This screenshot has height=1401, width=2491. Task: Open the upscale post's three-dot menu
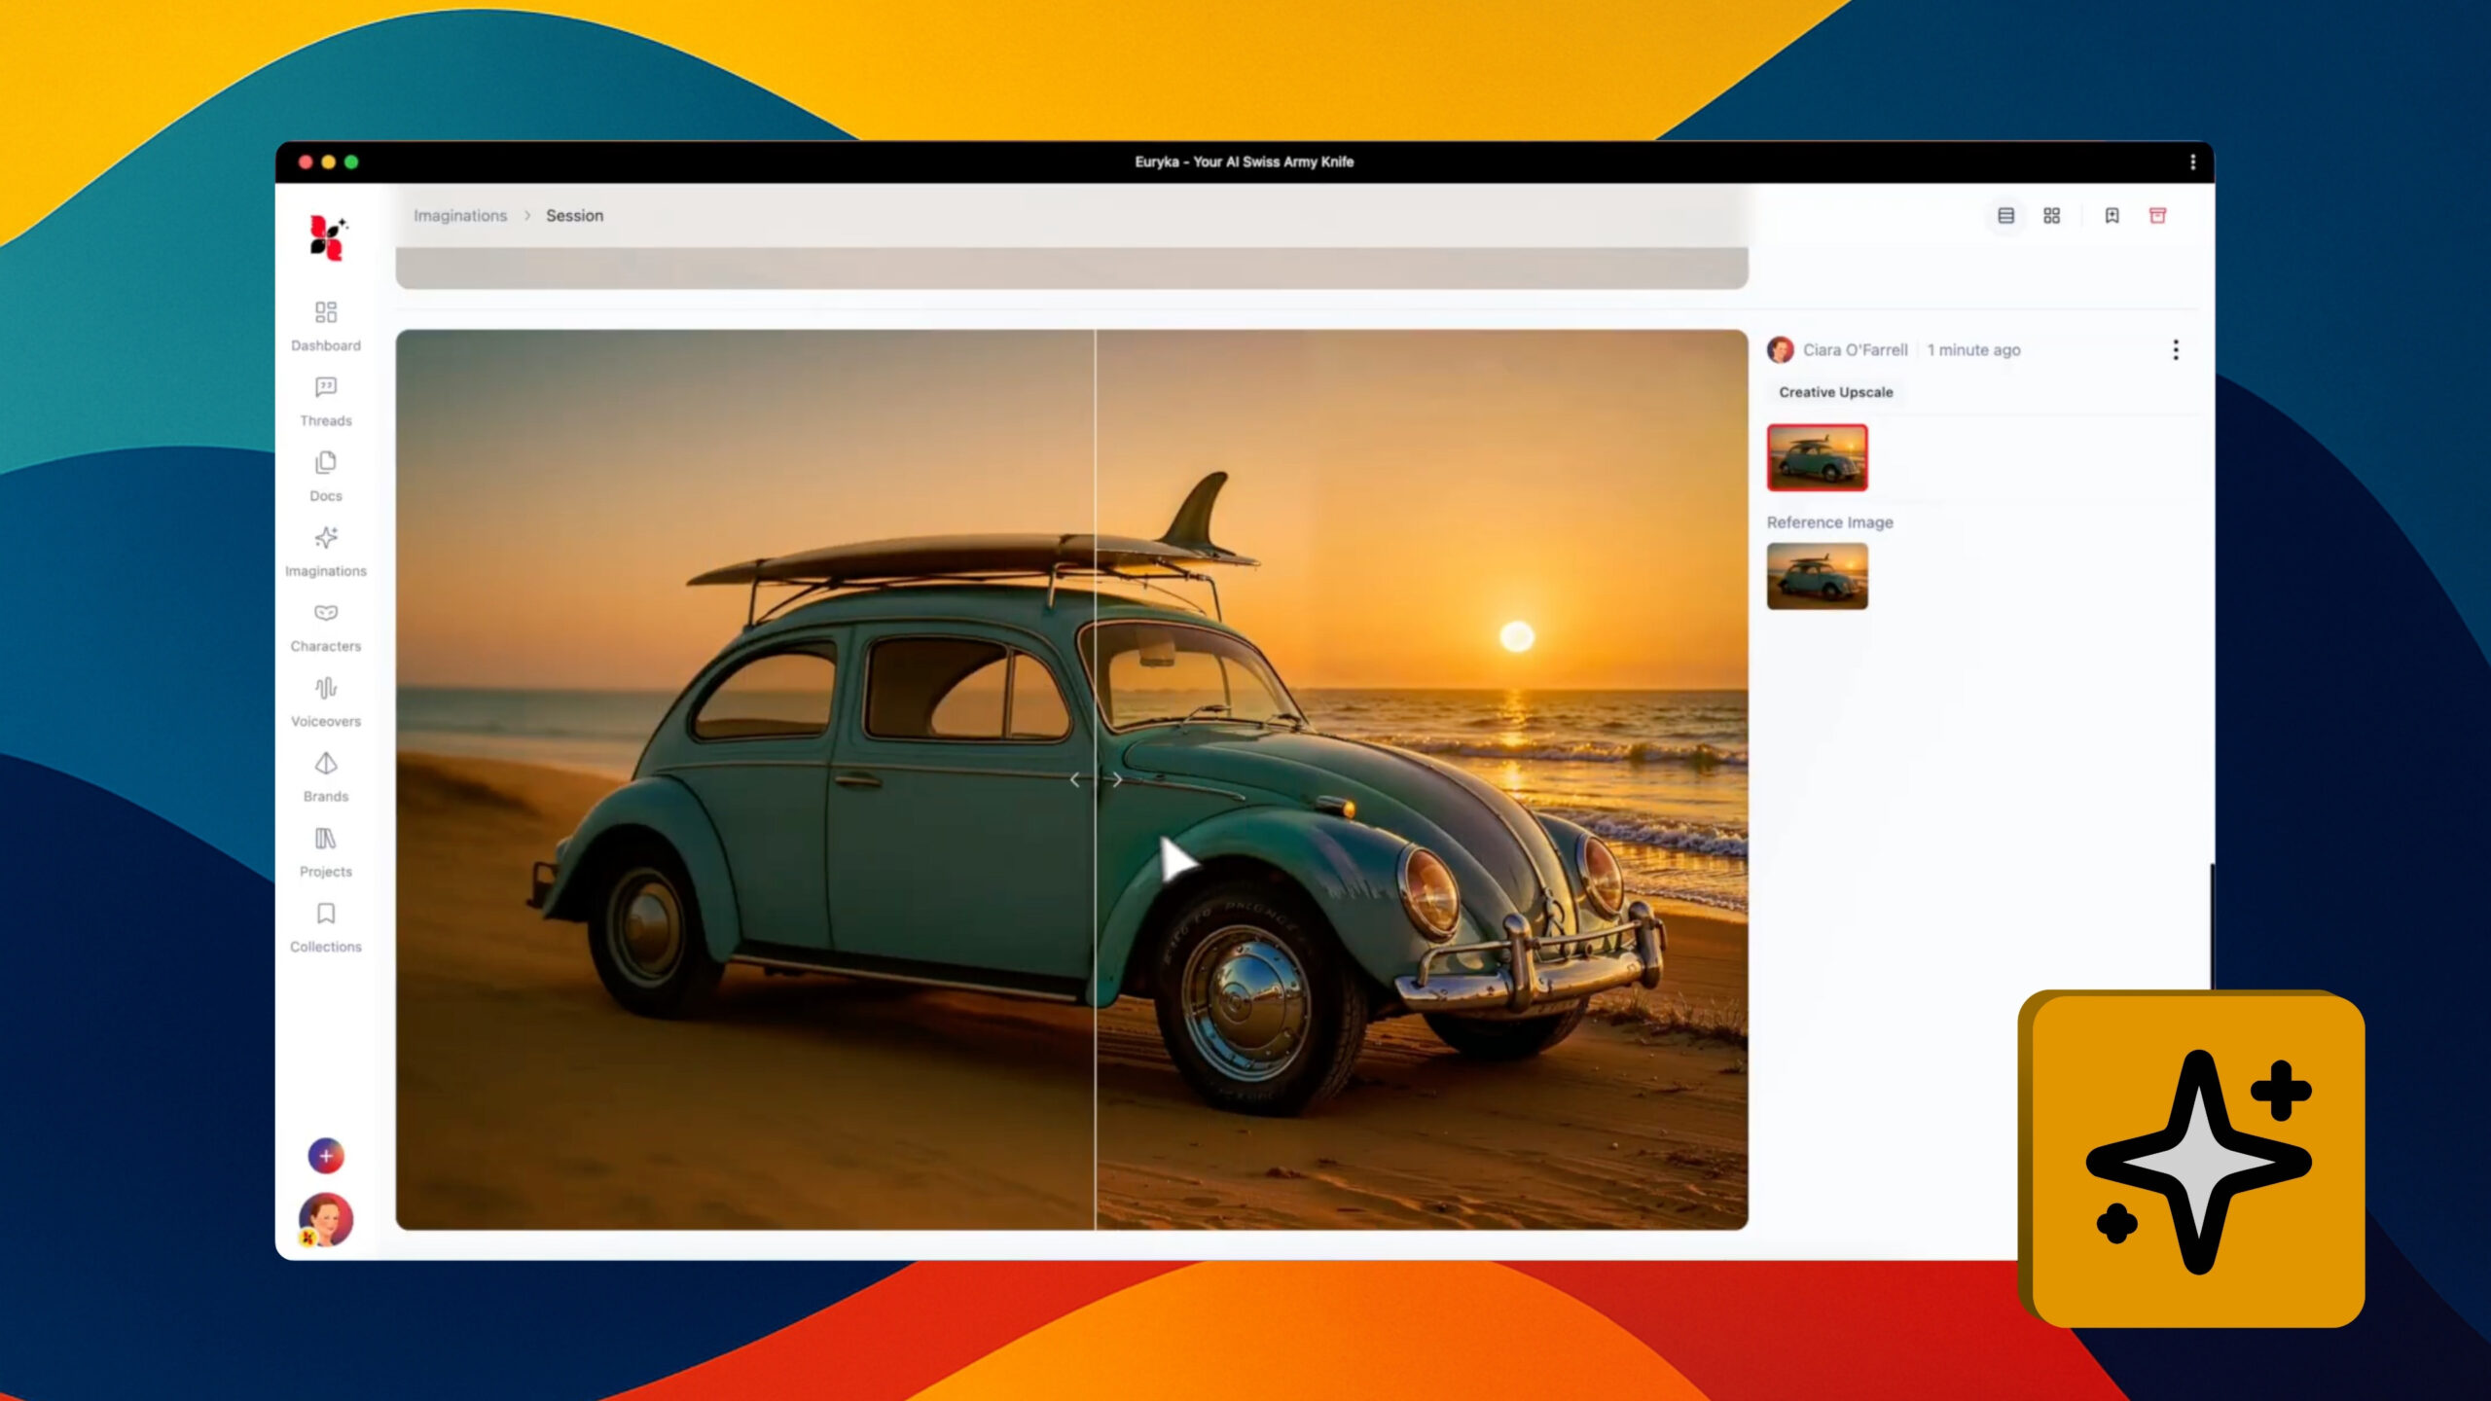2176,350
